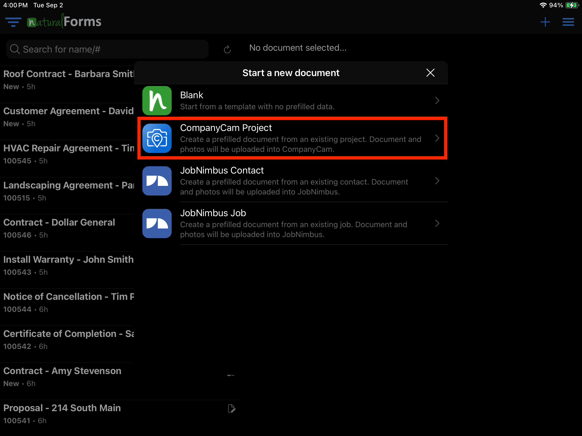Tap the naturalForms logo
Image resolution: width=582 pixels, height=436 pixels.
(x=64, y=21)
